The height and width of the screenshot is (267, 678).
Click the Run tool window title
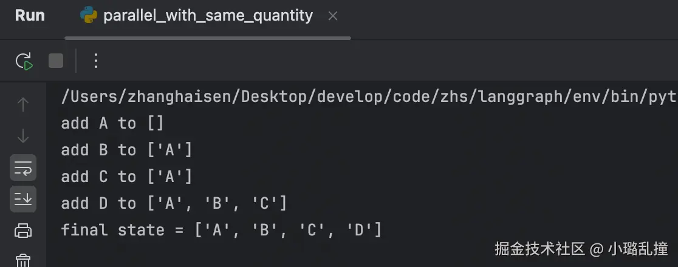(30, 16)
